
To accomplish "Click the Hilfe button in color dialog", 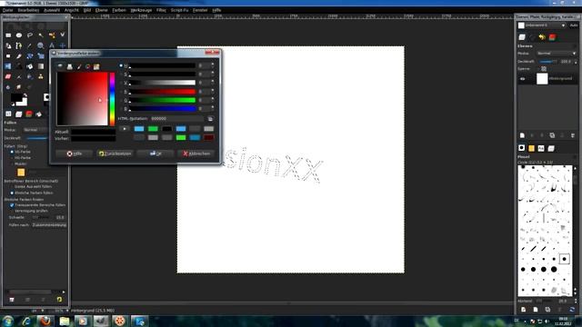I will [x=74, y=154].
